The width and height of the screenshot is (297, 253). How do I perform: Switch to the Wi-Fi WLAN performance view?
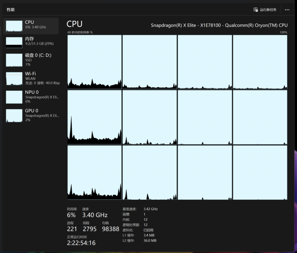tap(31, 78)
